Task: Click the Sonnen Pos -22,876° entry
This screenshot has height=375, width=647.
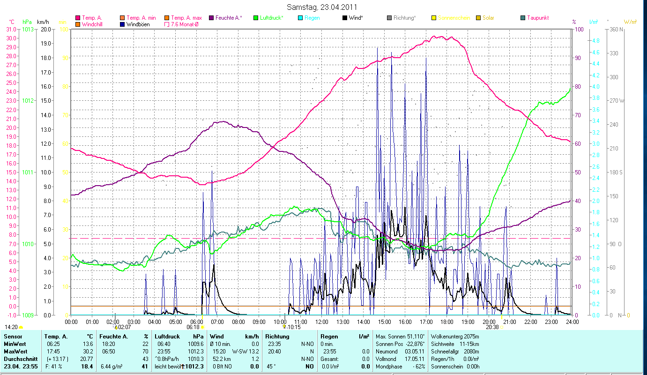Action: click(x=401, y=344)
